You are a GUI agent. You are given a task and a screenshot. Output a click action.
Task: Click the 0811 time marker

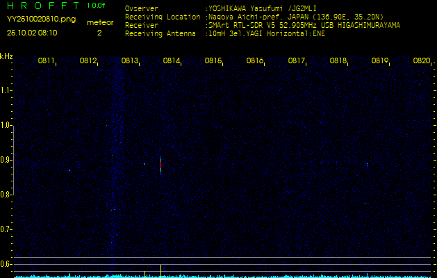tap(47, 61)
